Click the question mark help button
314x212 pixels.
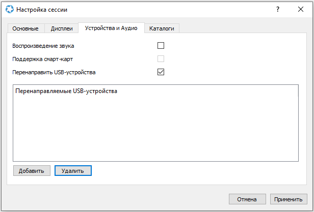[x=278, y=9]
